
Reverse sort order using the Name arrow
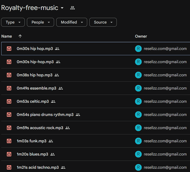point(20,36)
